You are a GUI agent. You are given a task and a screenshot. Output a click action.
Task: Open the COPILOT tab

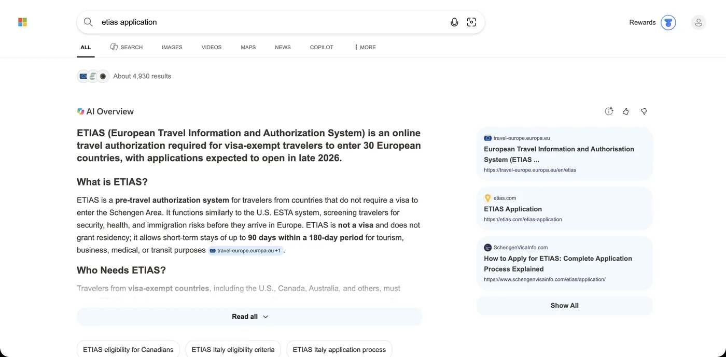322,47
